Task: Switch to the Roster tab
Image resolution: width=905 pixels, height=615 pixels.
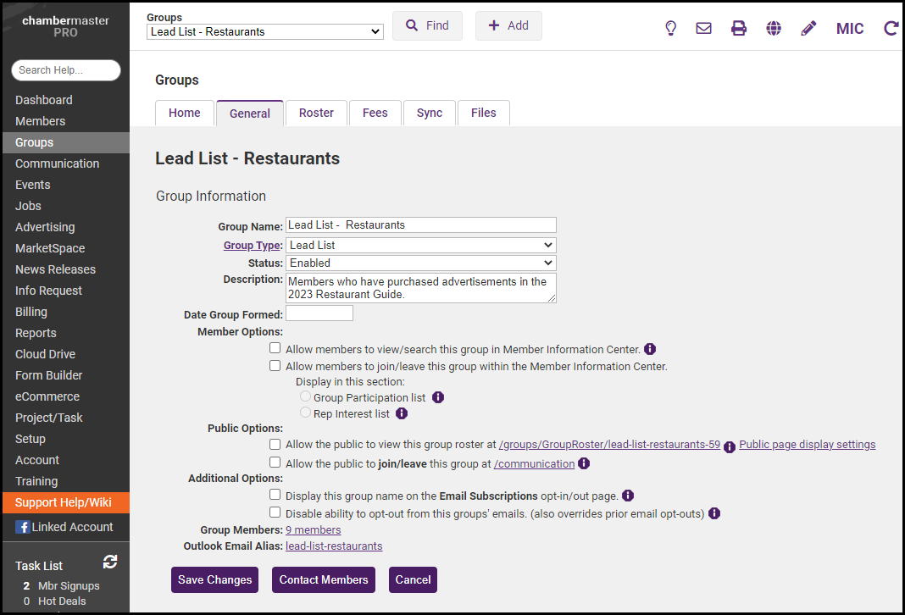Action: [316, 113]
